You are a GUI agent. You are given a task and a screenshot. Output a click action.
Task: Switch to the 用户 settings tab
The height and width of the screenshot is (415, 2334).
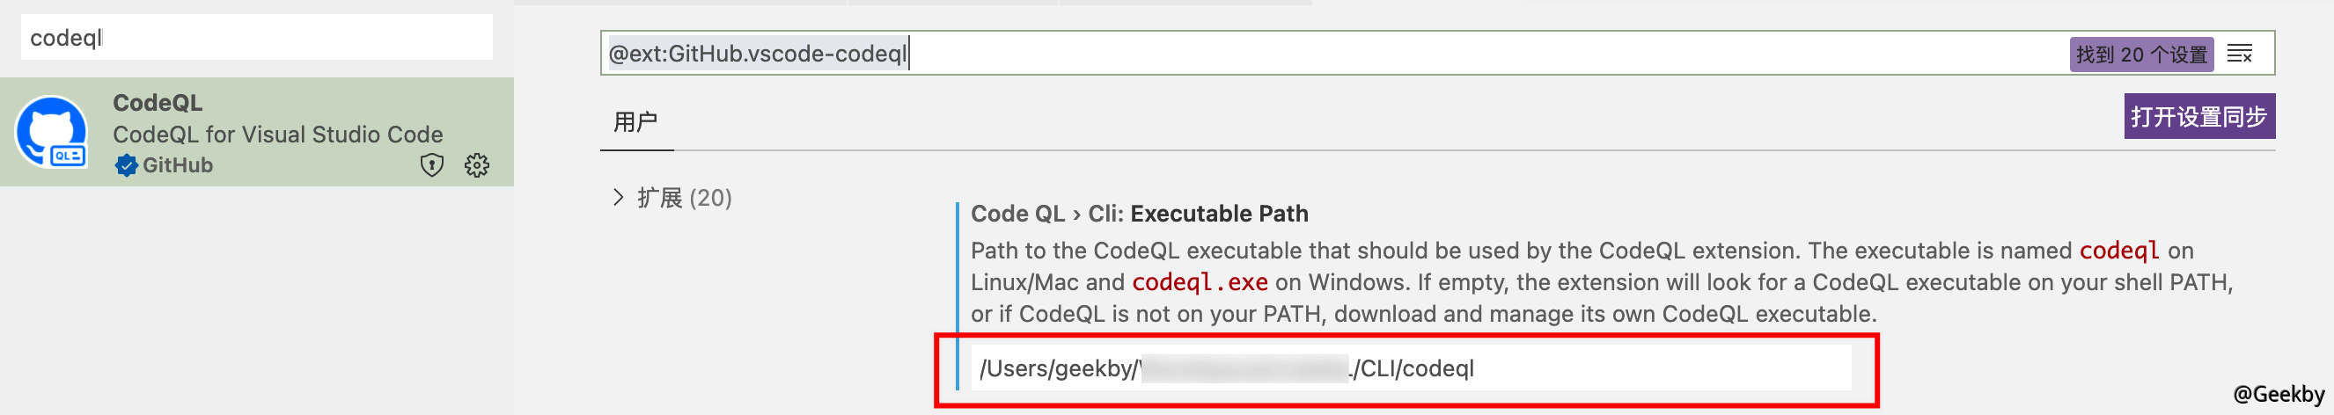click(635, 121)
